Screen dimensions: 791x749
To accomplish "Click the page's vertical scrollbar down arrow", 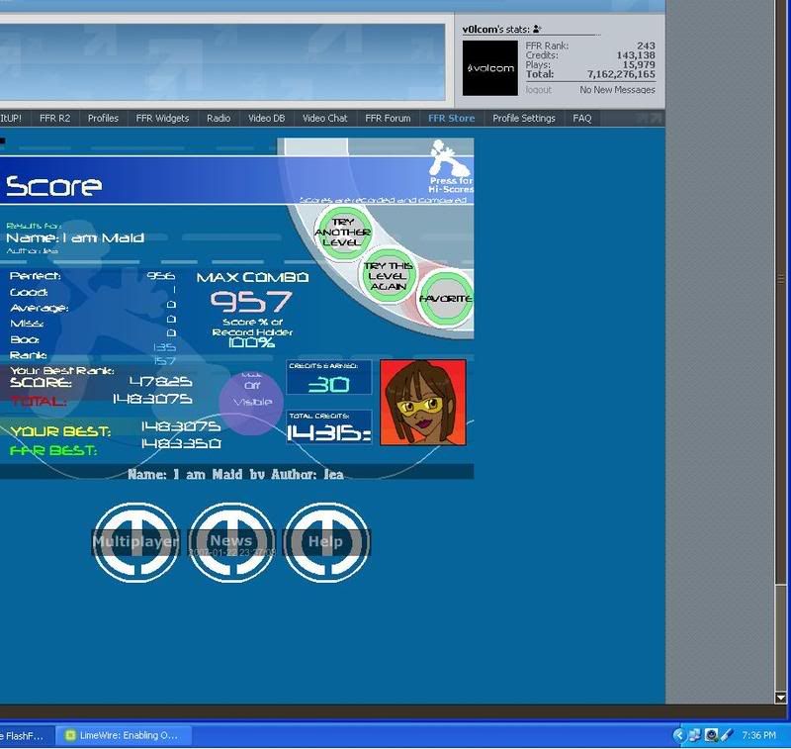I will [780, 698].
